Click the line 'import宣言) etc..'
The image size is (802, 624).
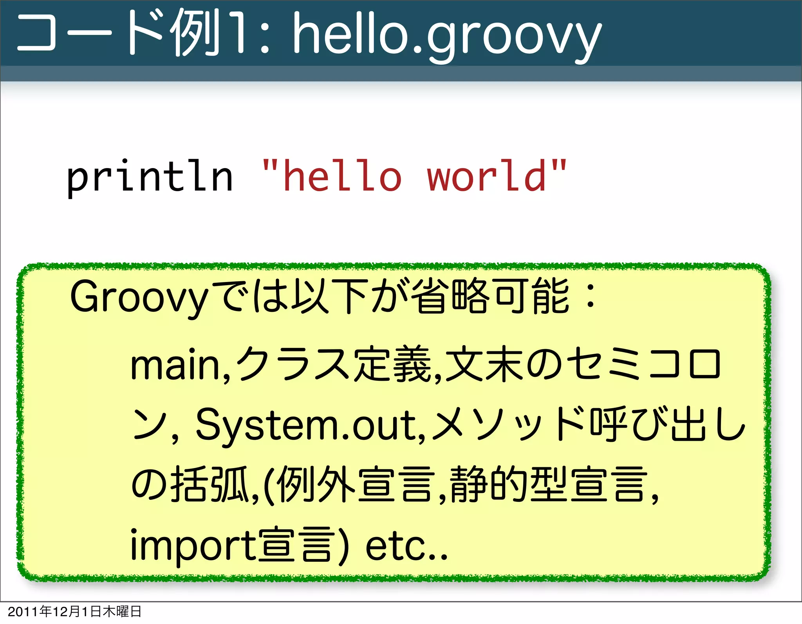click(289, 546)
